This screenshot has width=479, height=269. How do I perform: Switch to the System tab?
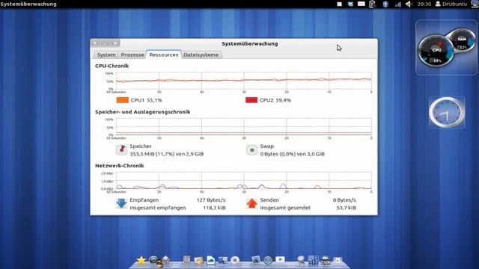coord(106,55)
